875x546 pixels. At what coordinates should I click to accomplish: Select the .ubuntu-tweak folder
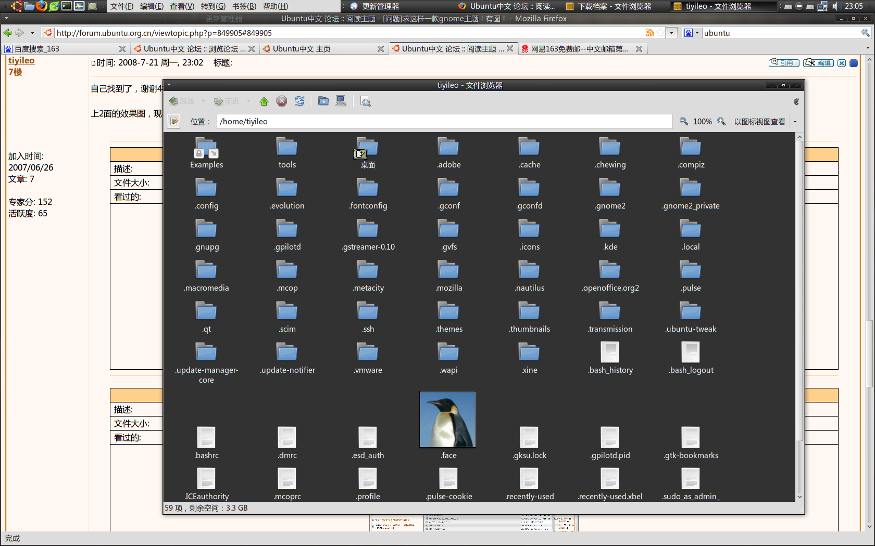tap(691, 317)
